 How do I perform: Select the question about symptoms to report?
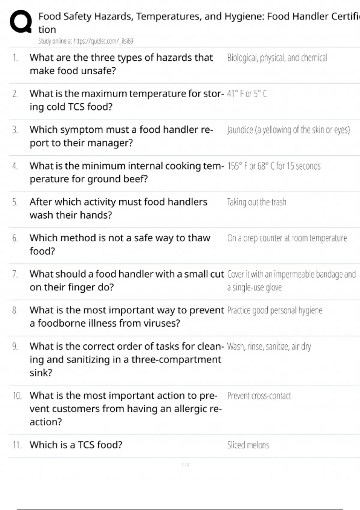pos(121,136)
